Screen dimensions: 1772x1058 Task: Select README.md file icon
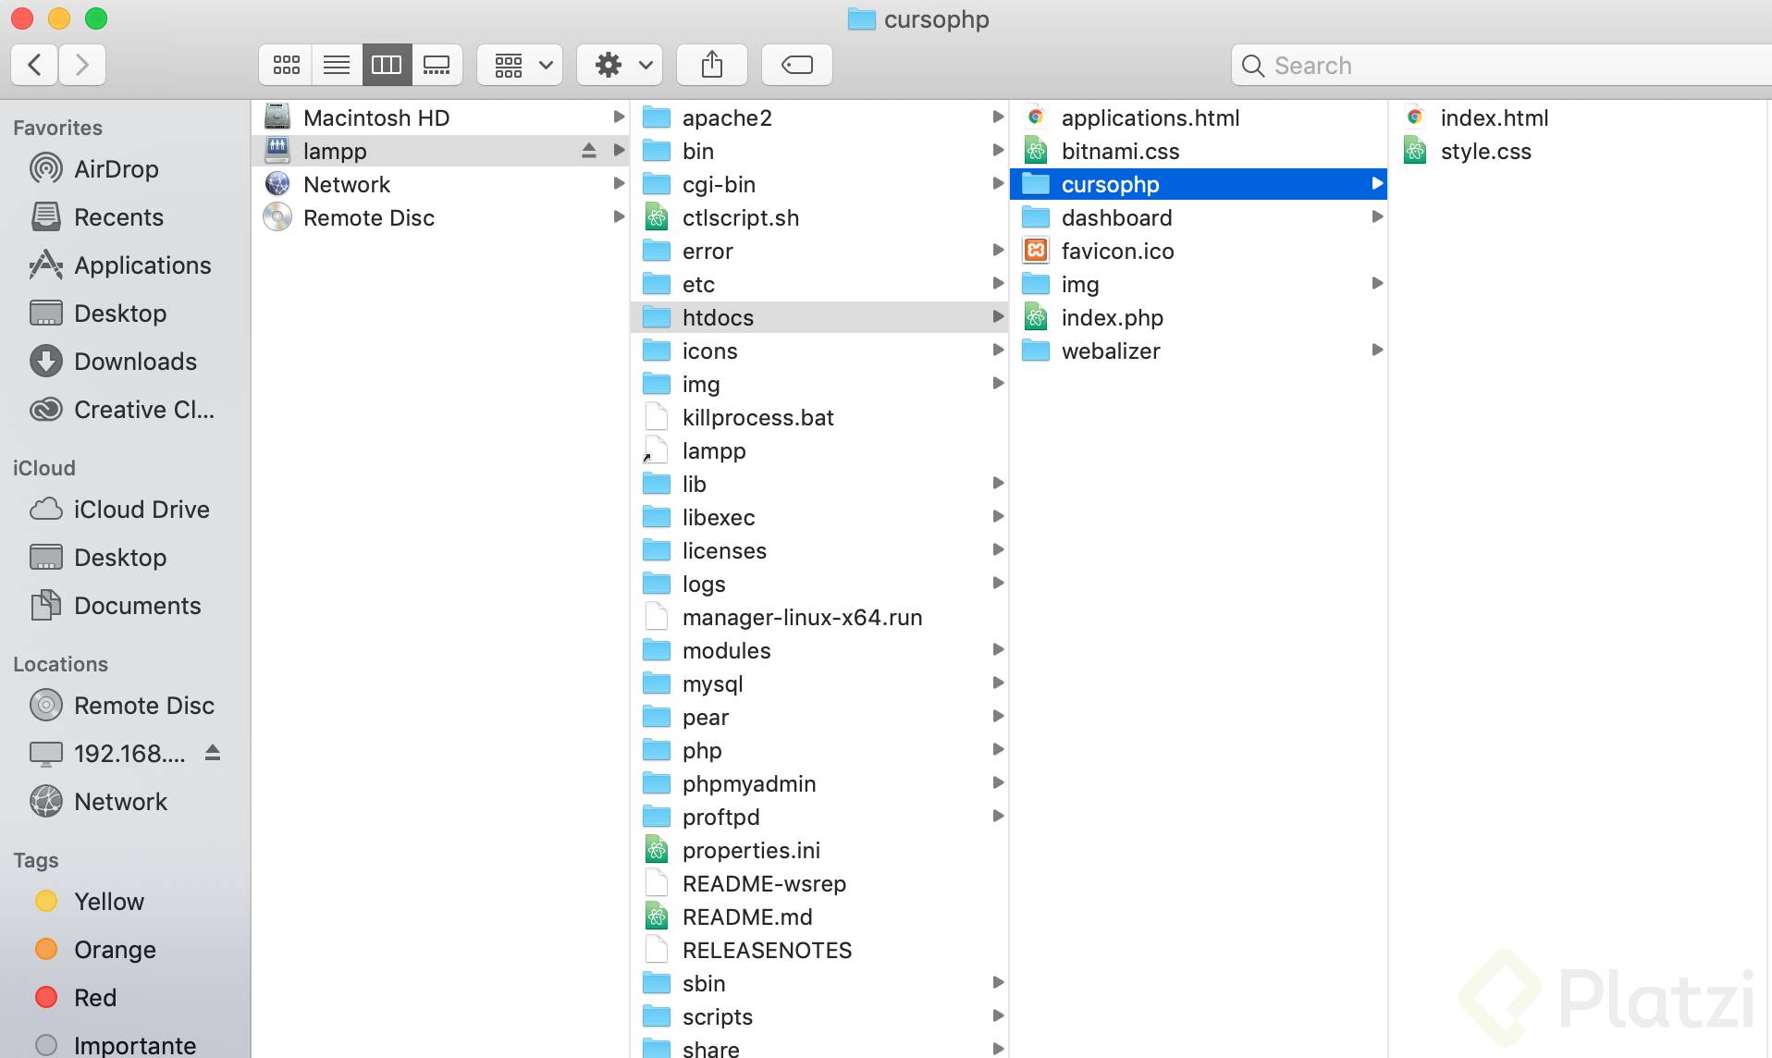pos(657,917)
